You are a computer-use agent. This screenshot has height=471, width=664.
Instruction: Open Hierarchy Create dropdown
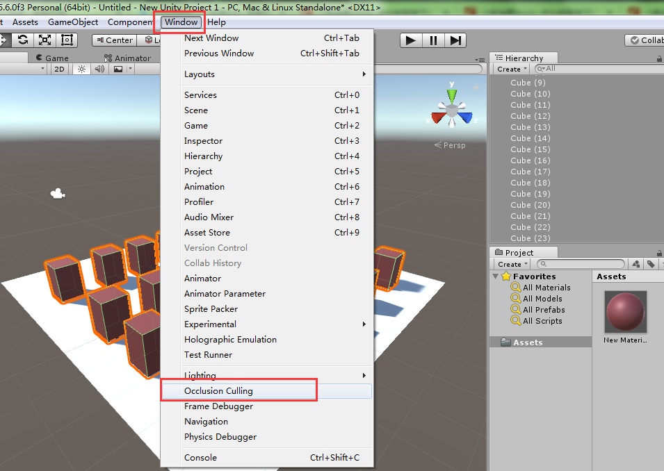coord(512,69)
